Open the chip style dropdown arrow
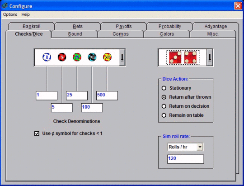Viewport: 244px width, 186px height. [x=122, y=57]
